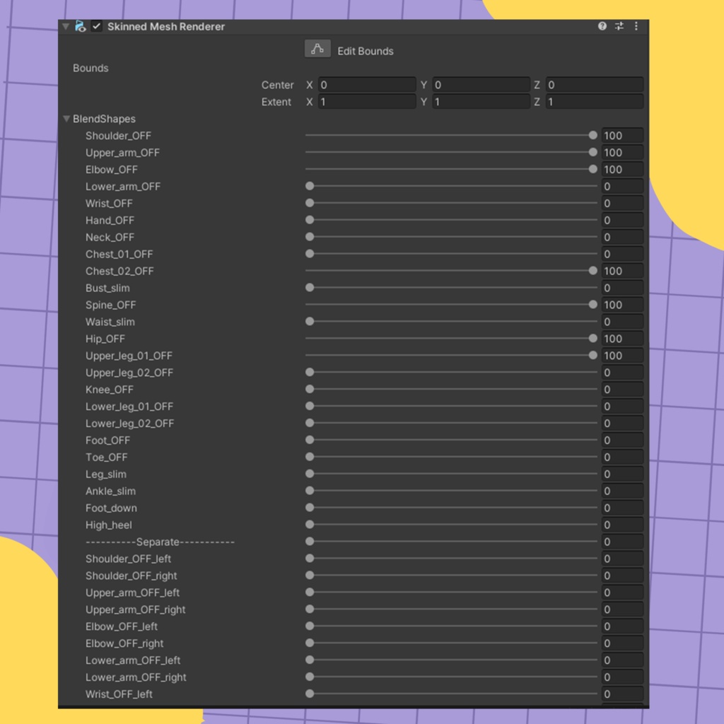This screenshot has height=724, width=724.
Task: Click the Toe_OFF value field
Action: (x=622, y=457)
